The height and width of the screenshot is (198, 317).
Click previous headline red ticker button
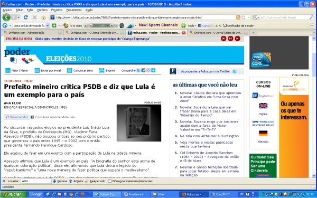(223, 39)
